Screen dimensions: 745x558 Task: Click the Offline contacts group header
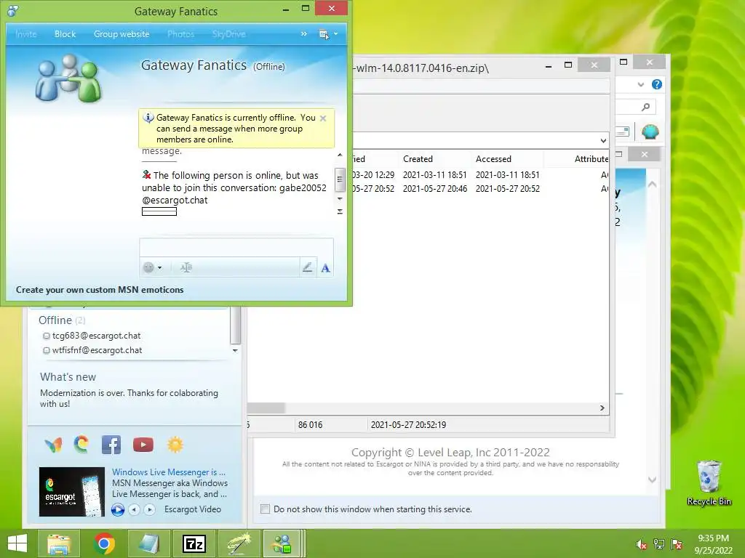click(62, 320)
